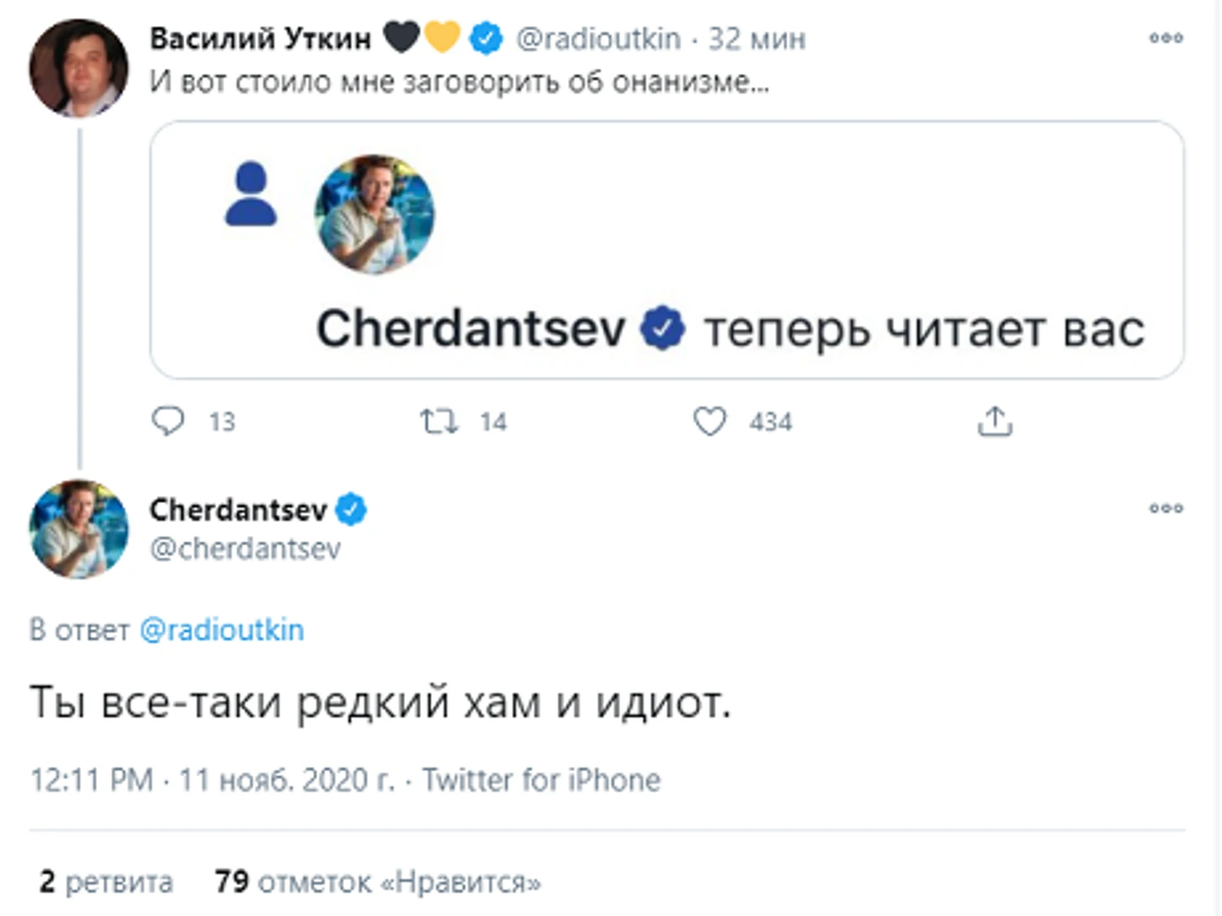Click the 32 мин timestamp
Image resolution: width=1222 pixels, height=916 pixels.
pos(757,38)
